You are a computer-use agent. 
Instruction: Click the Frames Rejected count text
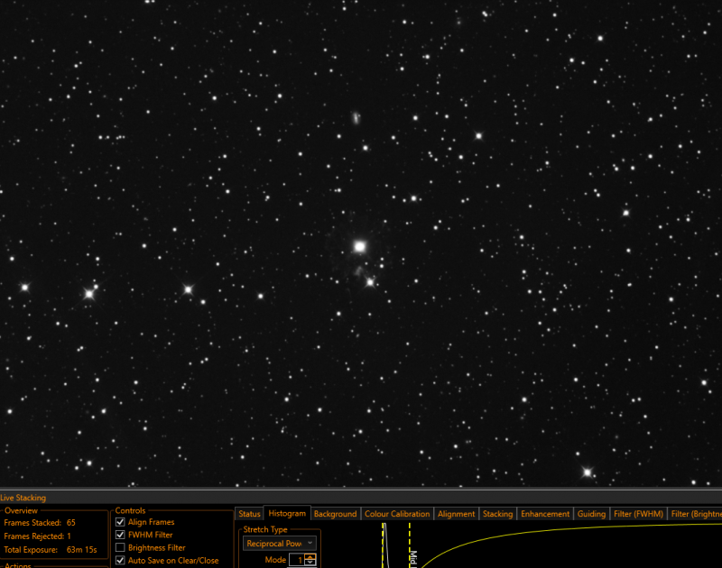click(x=37, y=536)
